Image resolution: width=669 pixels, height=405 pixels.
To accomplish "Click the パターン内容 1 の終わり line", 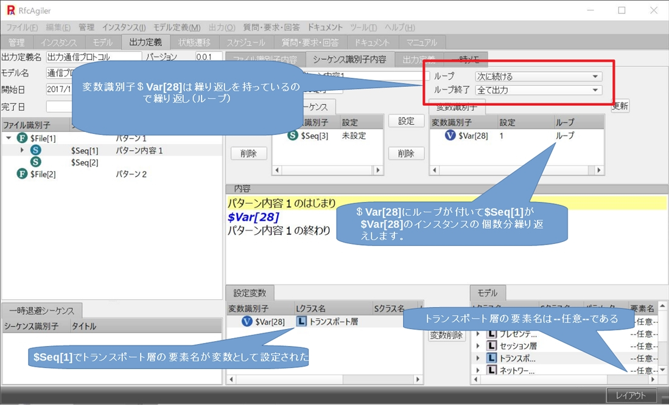I will tap(279, 230).
